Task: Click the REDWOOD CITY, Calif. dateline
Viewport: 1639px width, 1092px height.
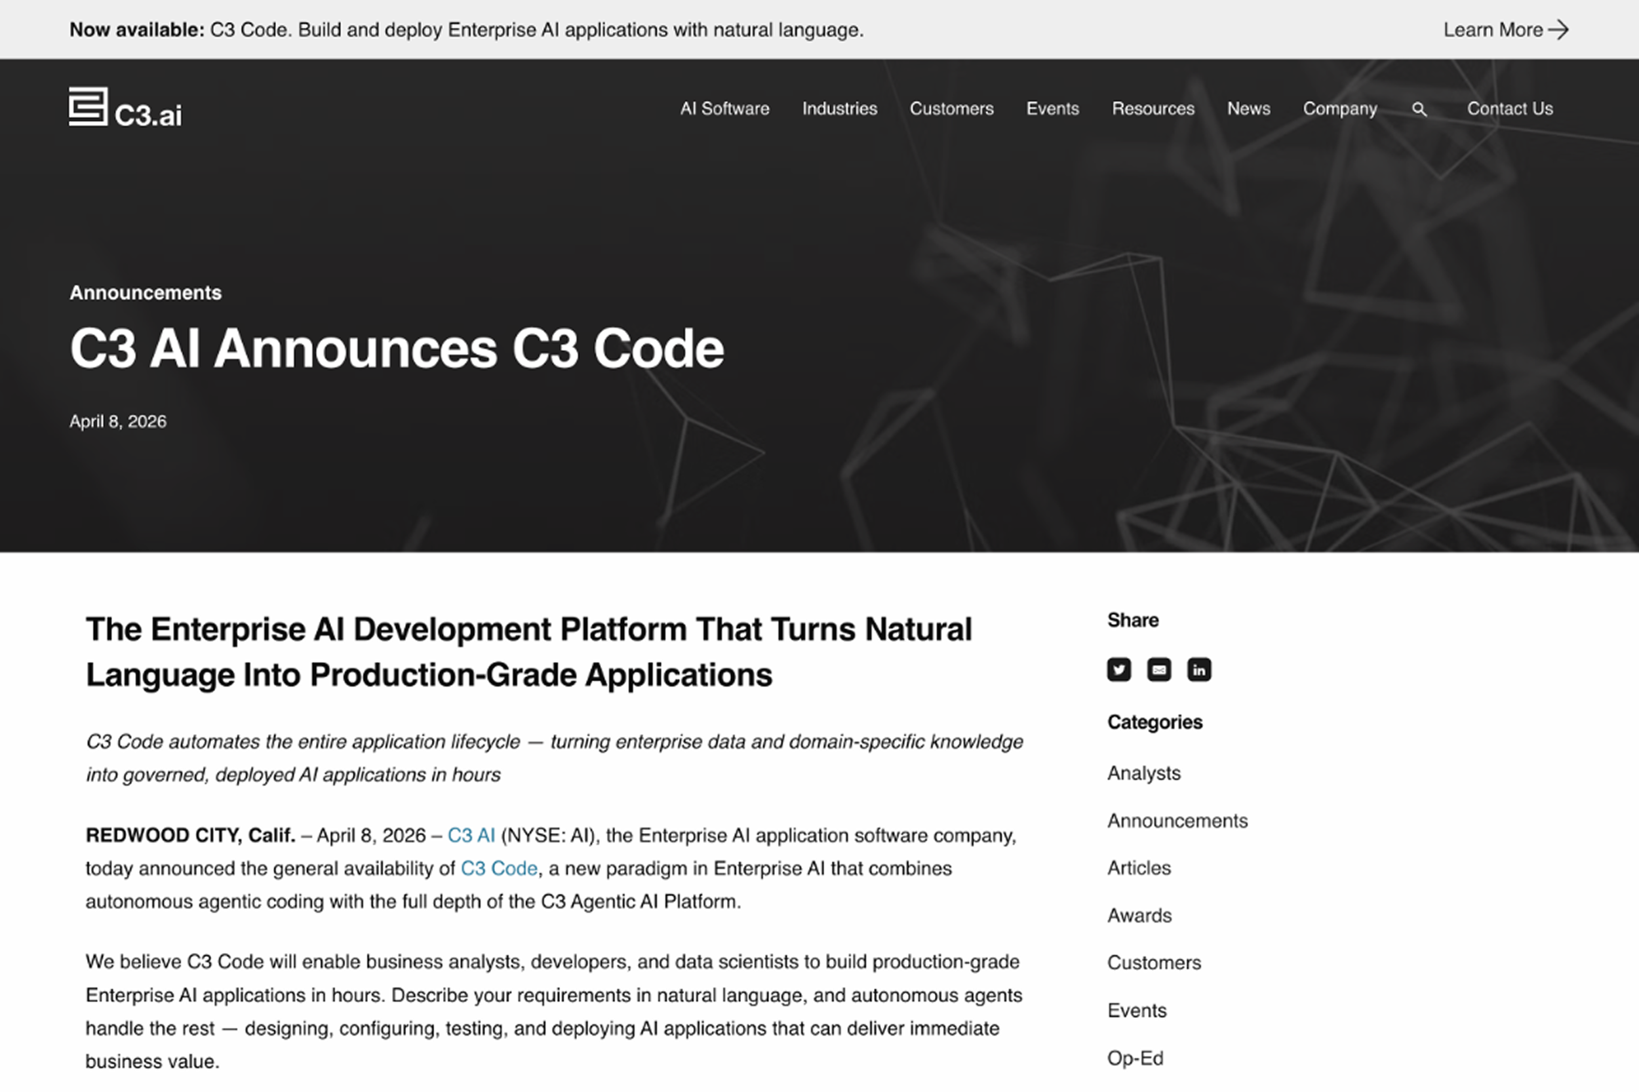Action: [190, 835]
